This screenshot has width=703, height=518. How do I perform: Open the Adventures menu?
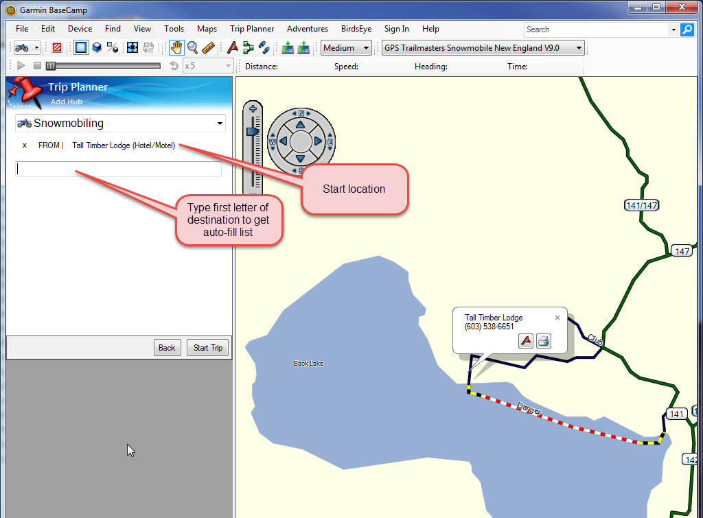[308, 29]
